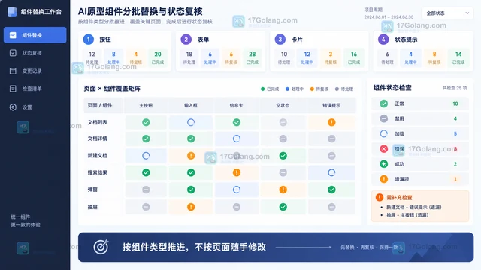Click the red 错误 status icon

click(384, 149)
